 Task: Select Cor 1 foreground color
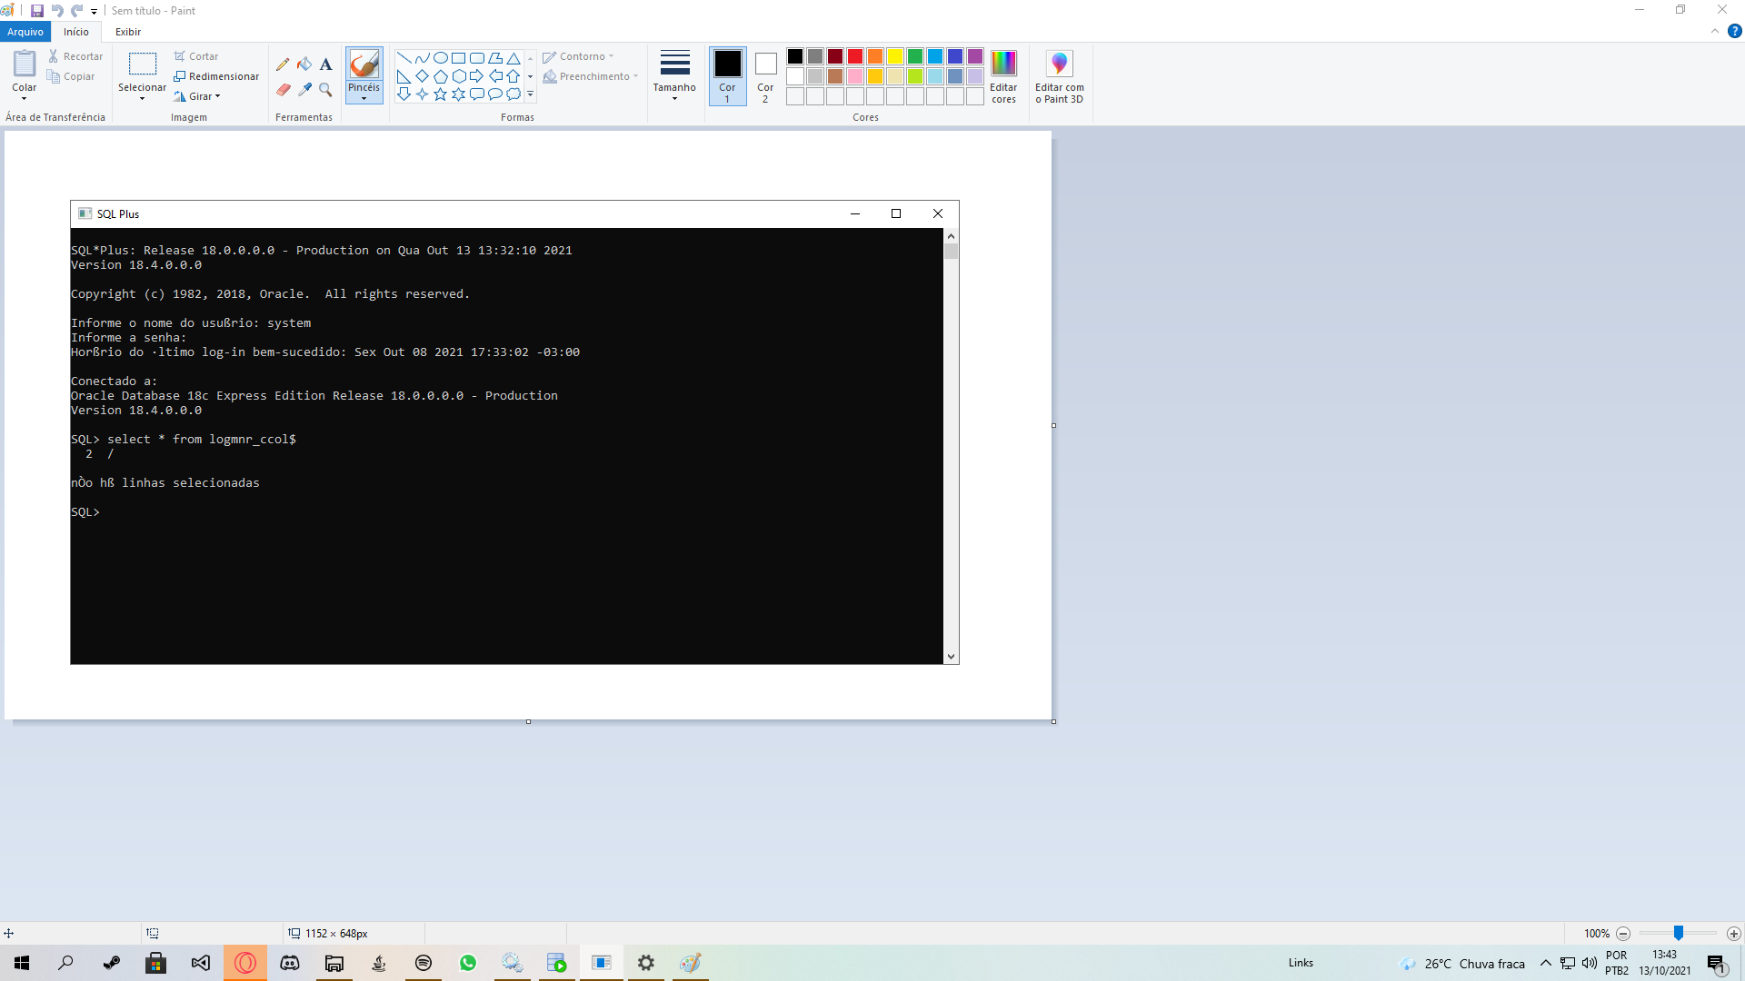point(727,76)
